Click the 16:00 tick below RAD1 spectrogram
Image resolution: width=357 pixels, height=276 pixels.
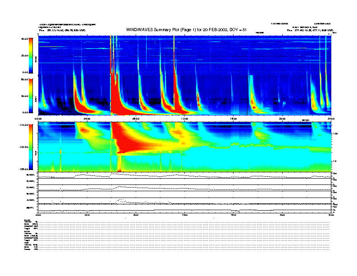point(233,119)
